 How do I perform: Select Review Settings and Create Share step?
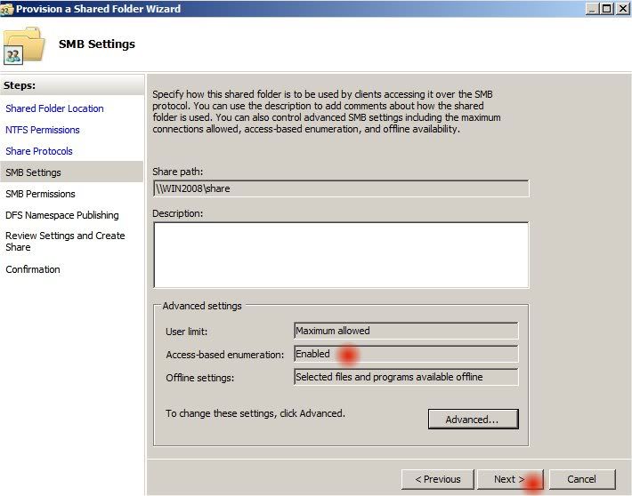(65, 241)
